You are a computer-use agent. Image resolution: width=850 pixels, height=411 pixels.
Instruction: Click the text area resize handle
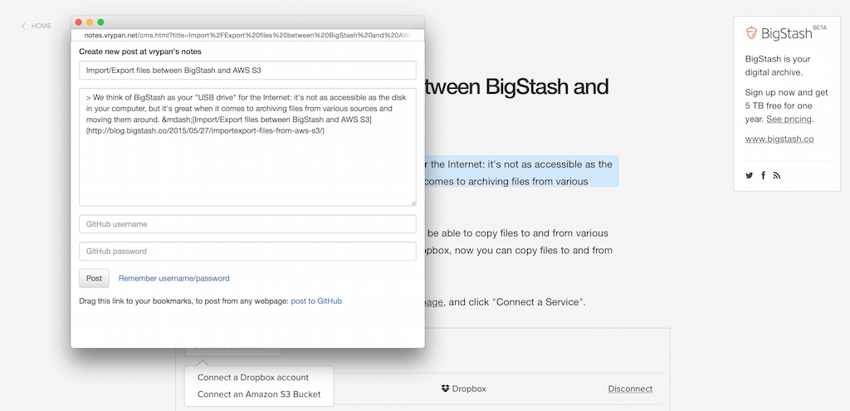[413, 203]
